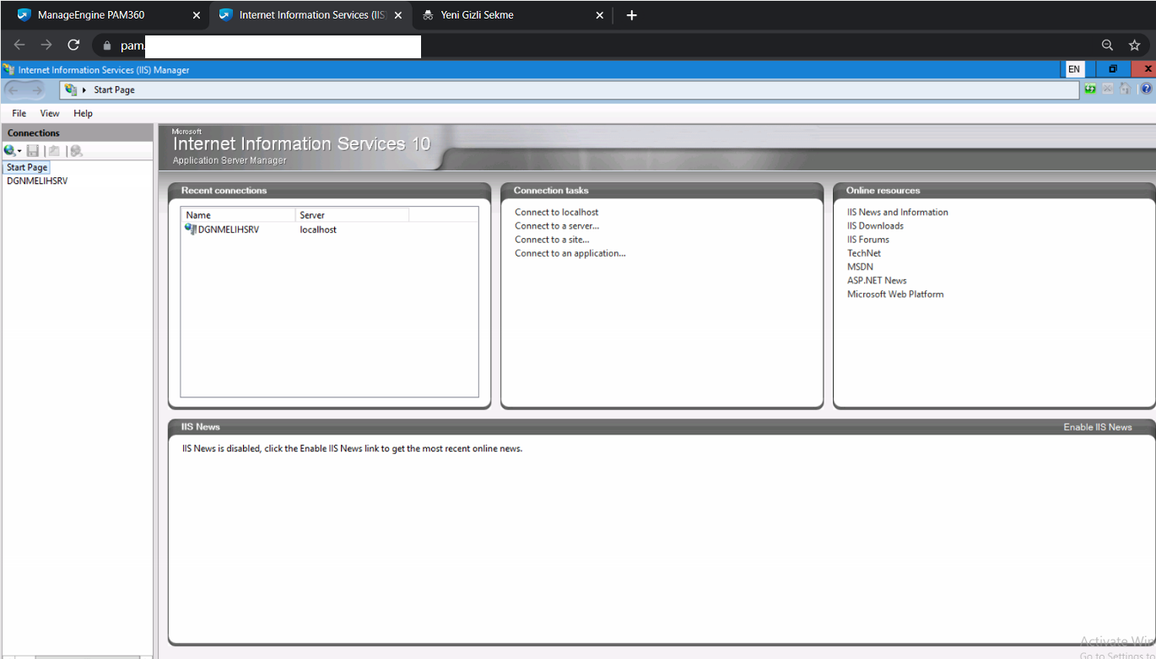Click the Server column header
This screenshot has height=659, width=1156.
click(352, 215)
